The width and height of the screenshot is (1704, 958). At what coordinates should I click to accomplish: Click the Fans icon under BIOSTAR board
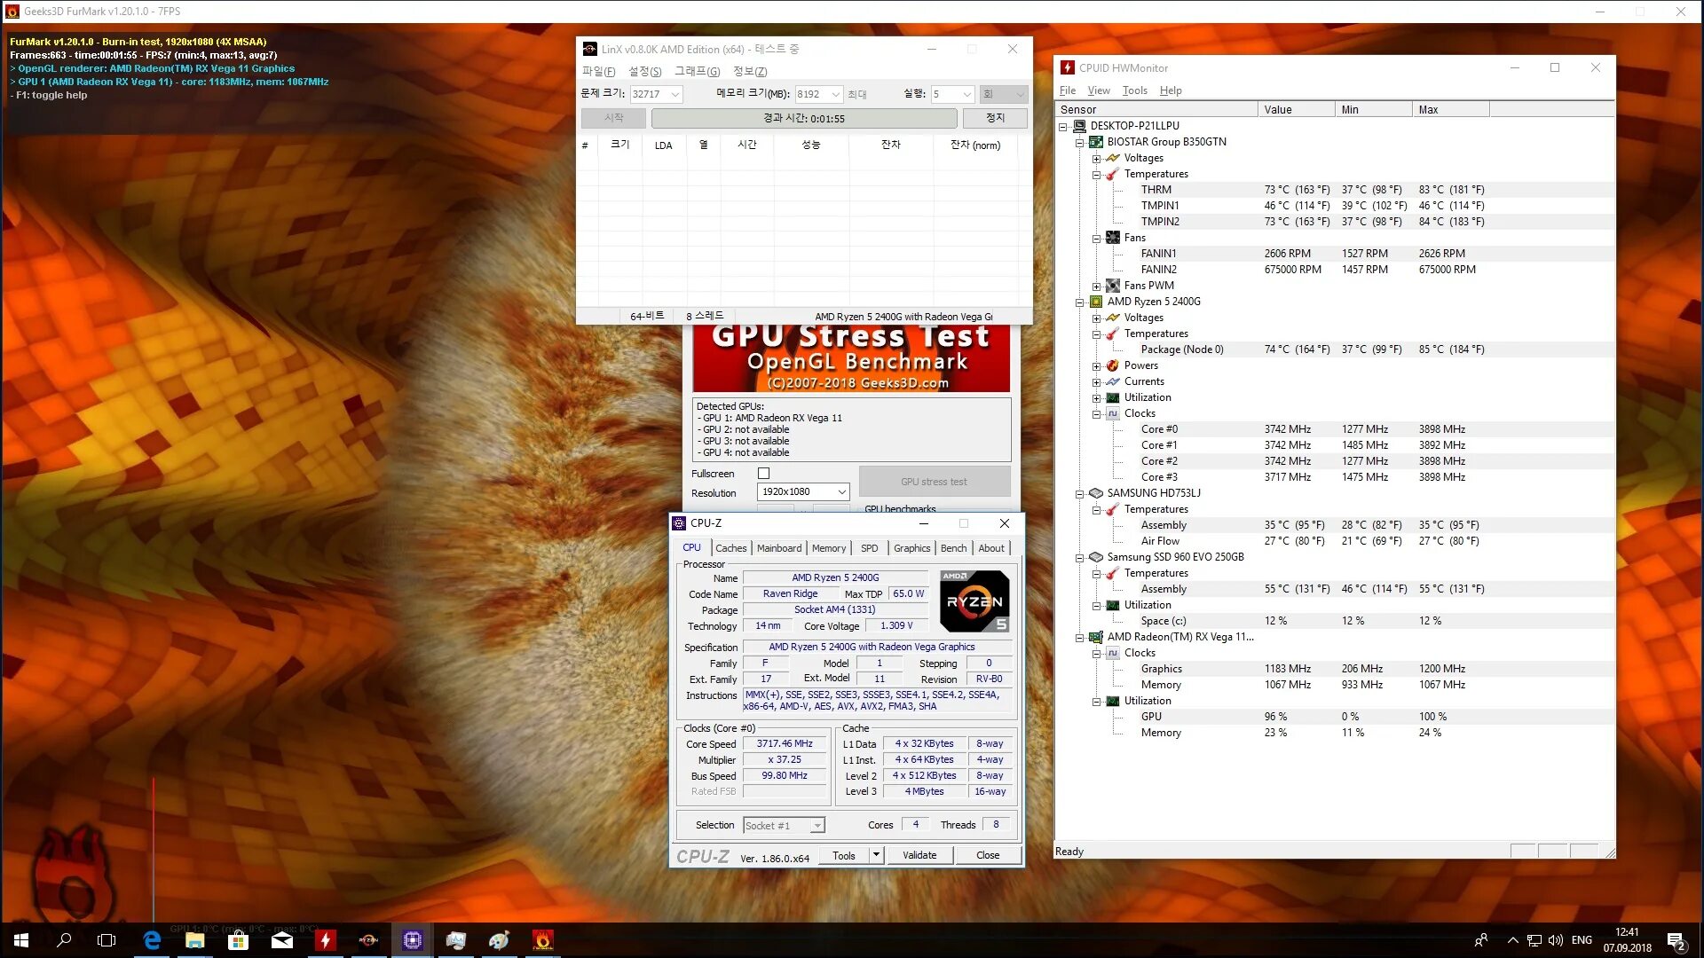click(x=1113, y=238)
